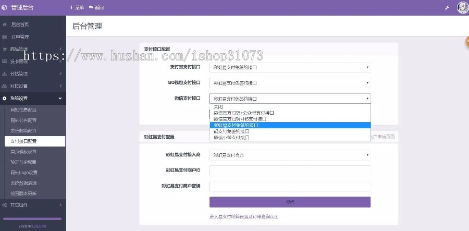The image size is (469, 231).
Task: Open the 彩虹易支付接入商 dropdown
Action: pyautogui.click(x=290, y=155)
